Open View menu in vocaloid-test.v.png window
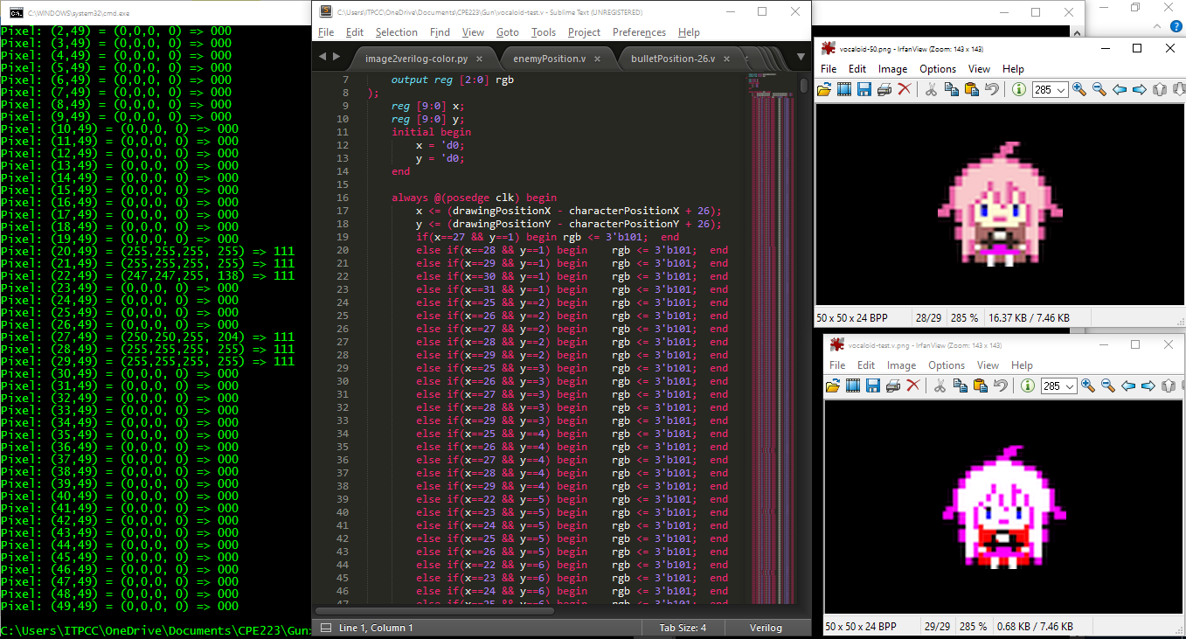 pyautogui.click(x=988, y=365)
